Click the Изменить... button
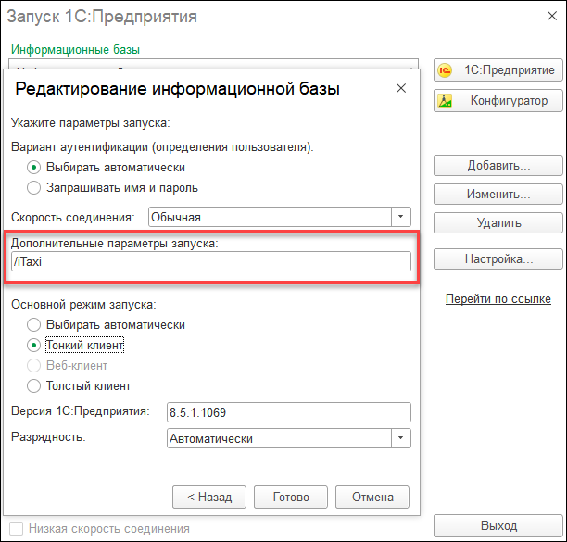The height and width of the screenshot is (542, 567). pyautogui.click(x=498, y=195)
